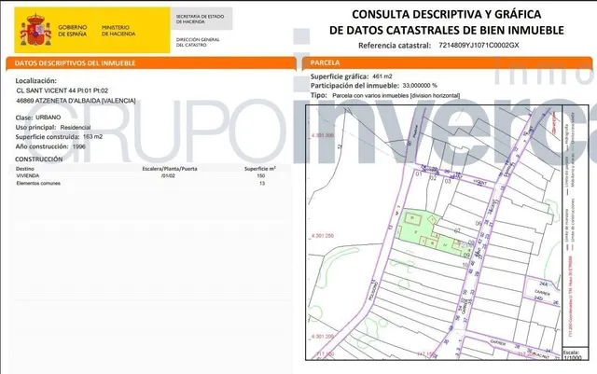Click the SECRETARÍA DE ESTADO DE HACIENDA label
This screenshot has width=597, height=374.
point(200,19)
